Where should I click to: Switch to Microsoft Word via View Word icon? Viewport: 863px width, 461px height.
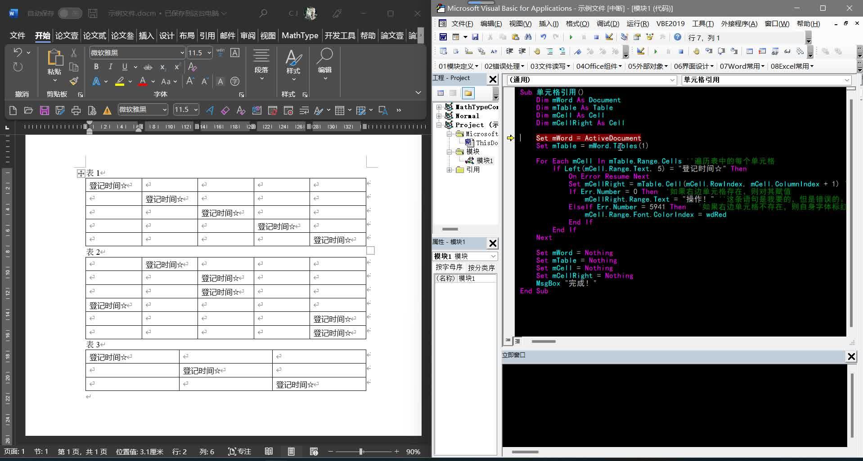tap(443, 38)
